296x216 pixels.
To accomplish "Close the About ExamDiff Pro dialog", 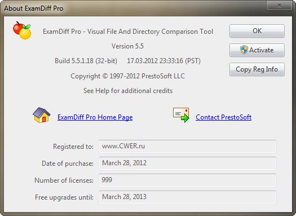I will click(279, 5).
